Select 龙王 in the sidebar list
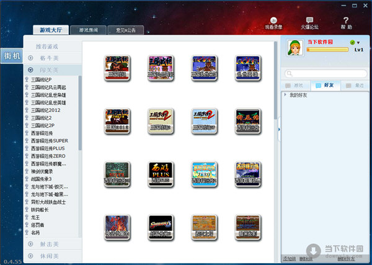 pyautogui.click(x=35, y=217)
